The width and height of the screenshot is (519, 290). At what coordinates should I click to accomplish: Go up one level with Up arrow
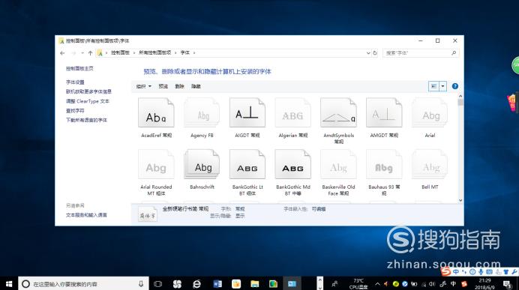tap(90, 53)
